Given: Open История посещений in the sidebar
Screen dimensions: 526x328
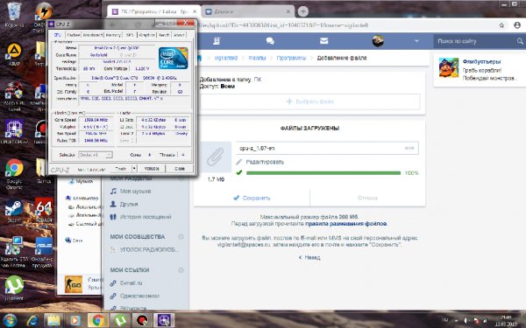Looking at the screenshot, I should (x=146, y=217).
